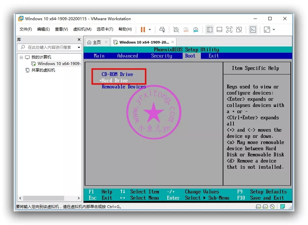Open the Snapshot Manager wrench-clock icon
This screenshot has width=308, height=225.
(x=196, y=30)
